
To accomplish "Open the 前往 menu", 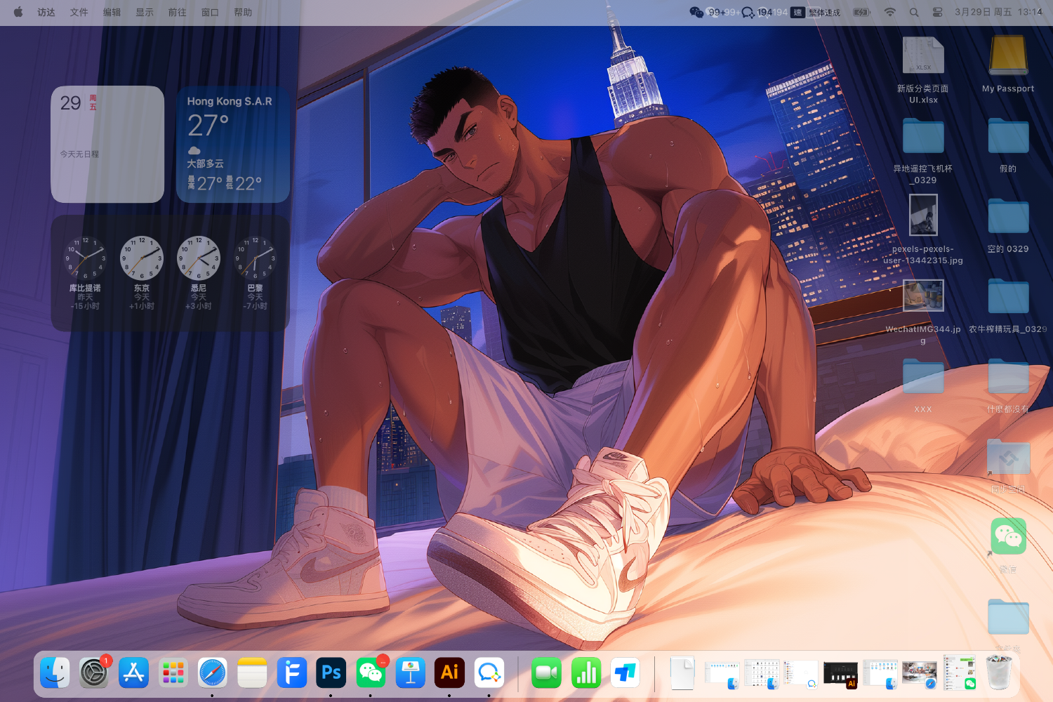I will tap(177, 12).
